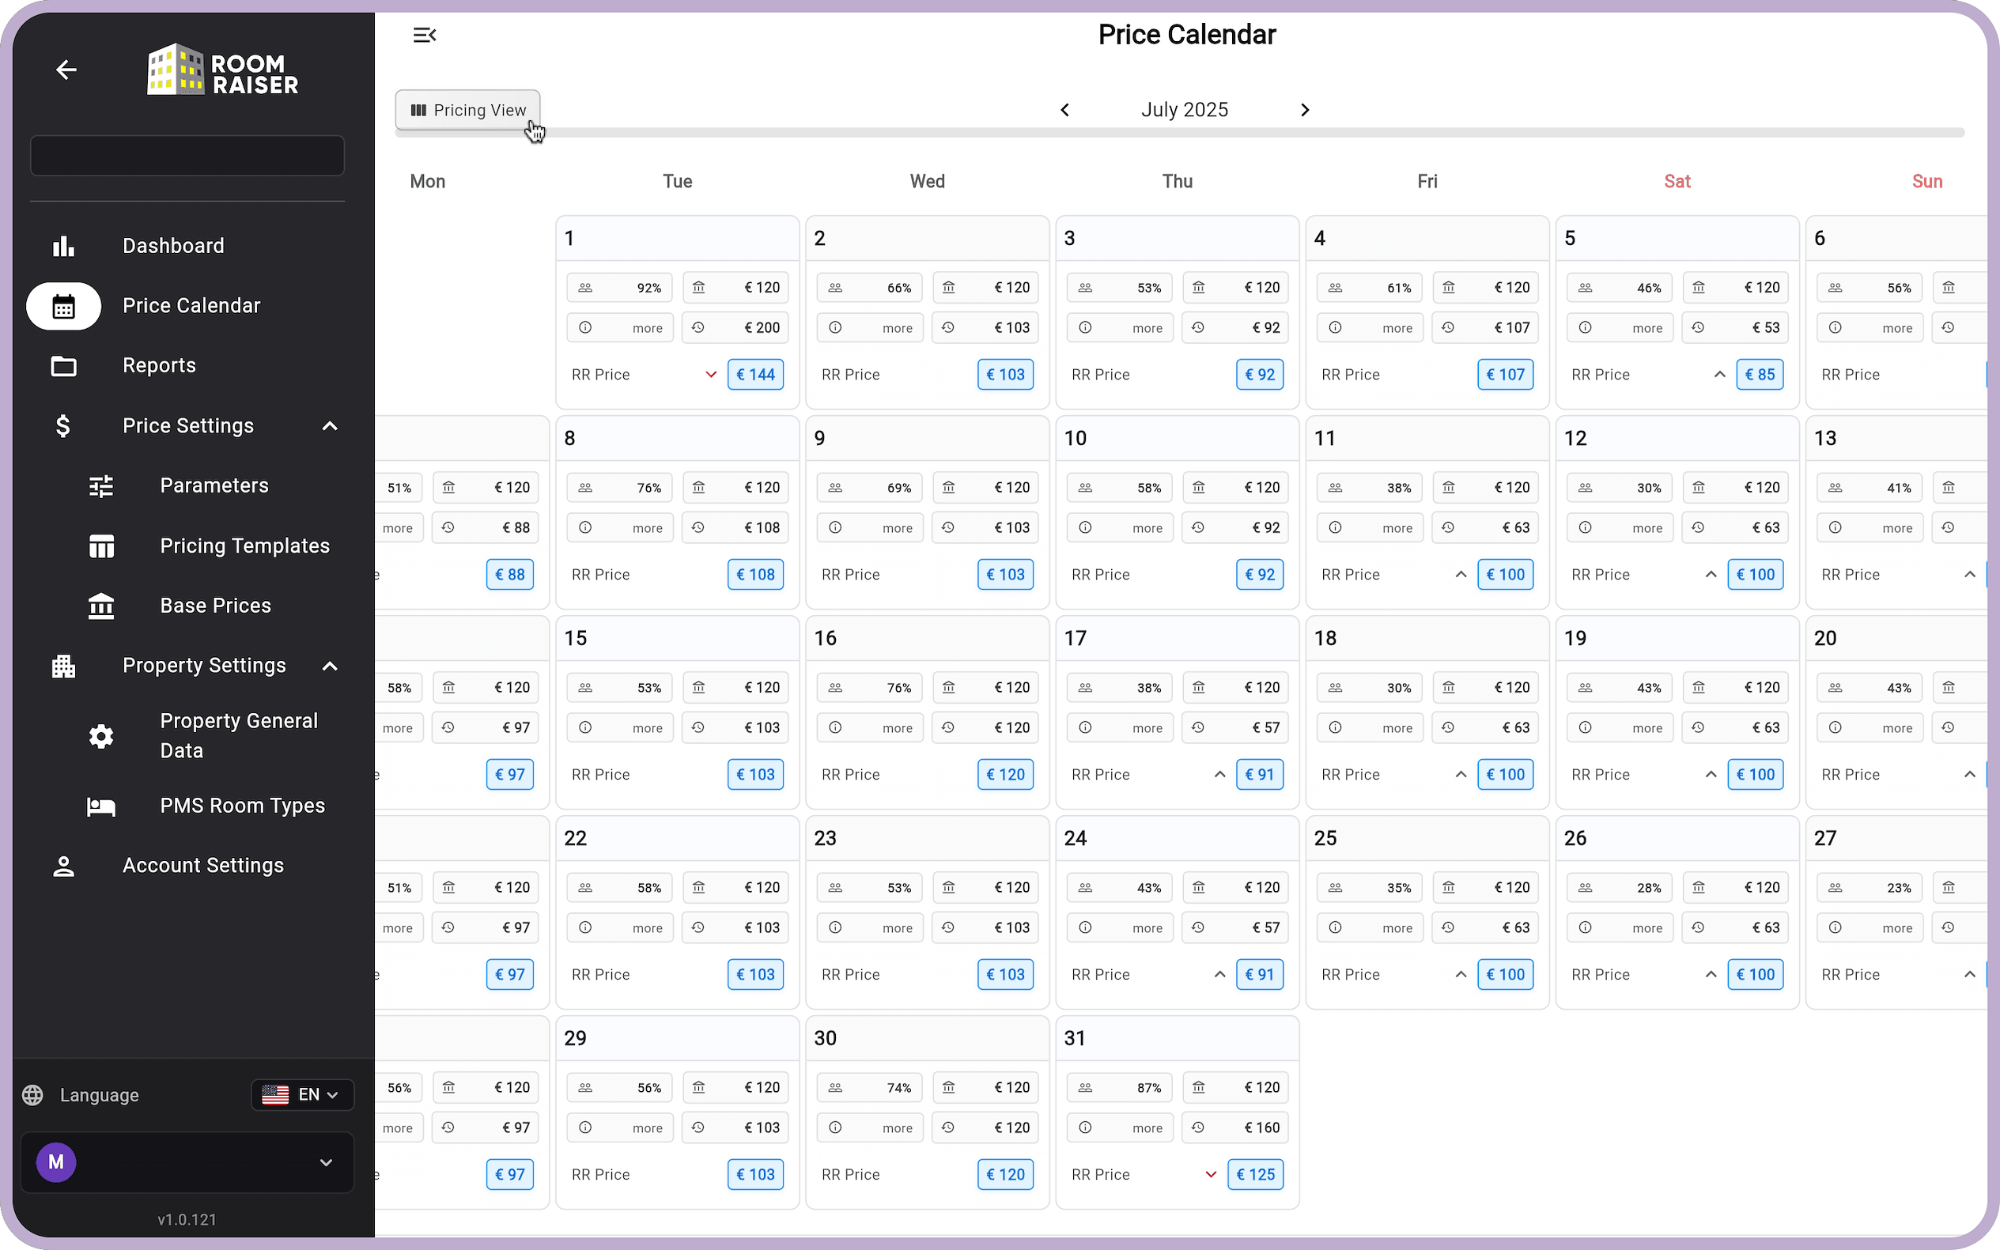Screen dimensions: 2000x1250
Task: Open the EN language dropdown
Action: (303, 1094)
